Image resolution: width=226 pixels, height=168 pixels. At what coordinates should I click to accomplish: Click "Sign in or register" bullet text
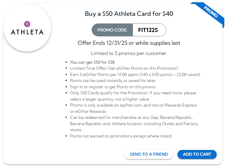tap(113, 87)
